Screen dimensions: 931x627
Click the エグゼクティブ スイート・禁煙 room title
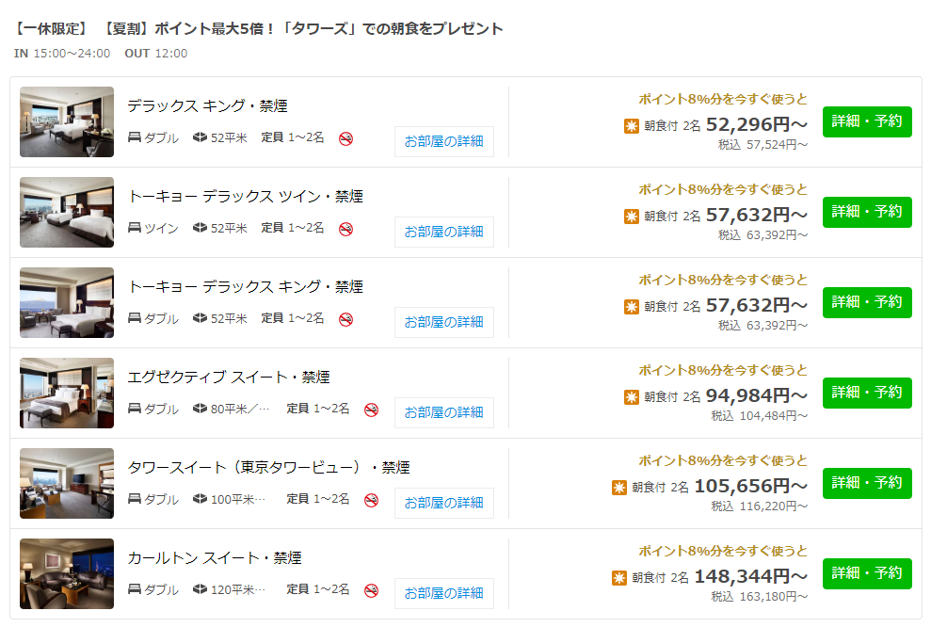coord(229,377)
